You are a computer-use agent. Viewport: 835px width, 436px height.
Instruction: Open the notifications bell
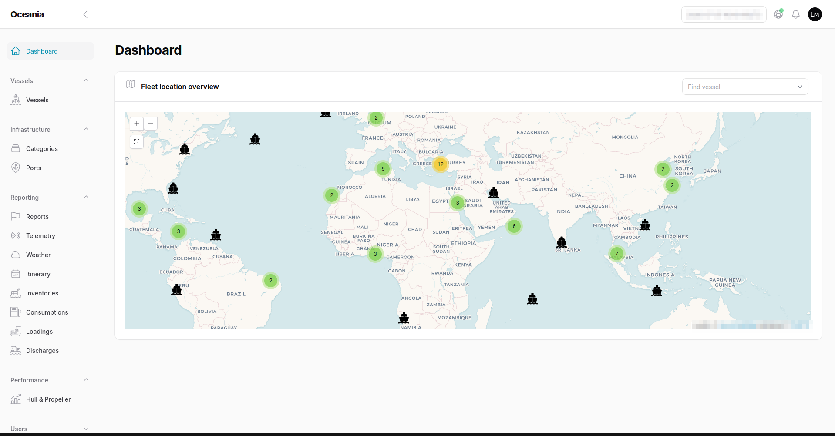(796, 14)
